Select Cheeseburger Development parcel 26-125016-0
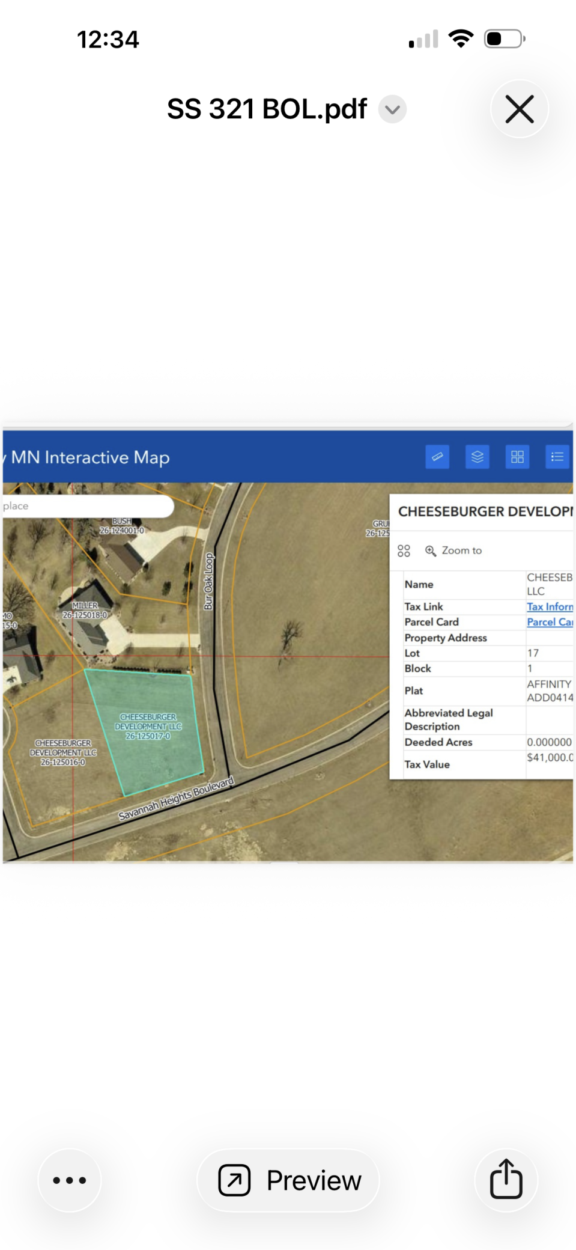The image size is (576, 1250). point(63,752)
